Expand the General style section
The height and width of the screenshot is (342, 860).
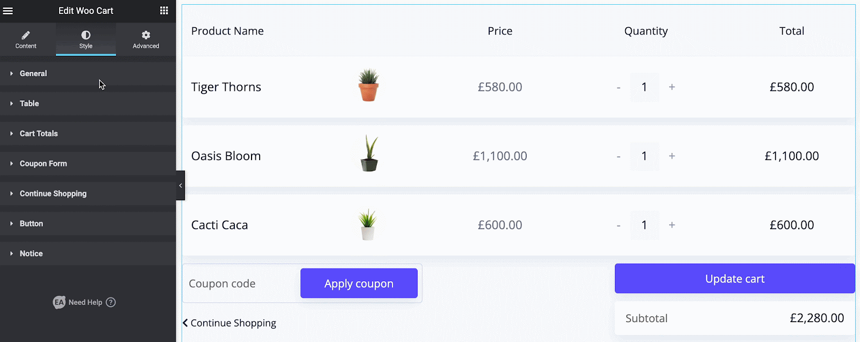tap(33, 74)
